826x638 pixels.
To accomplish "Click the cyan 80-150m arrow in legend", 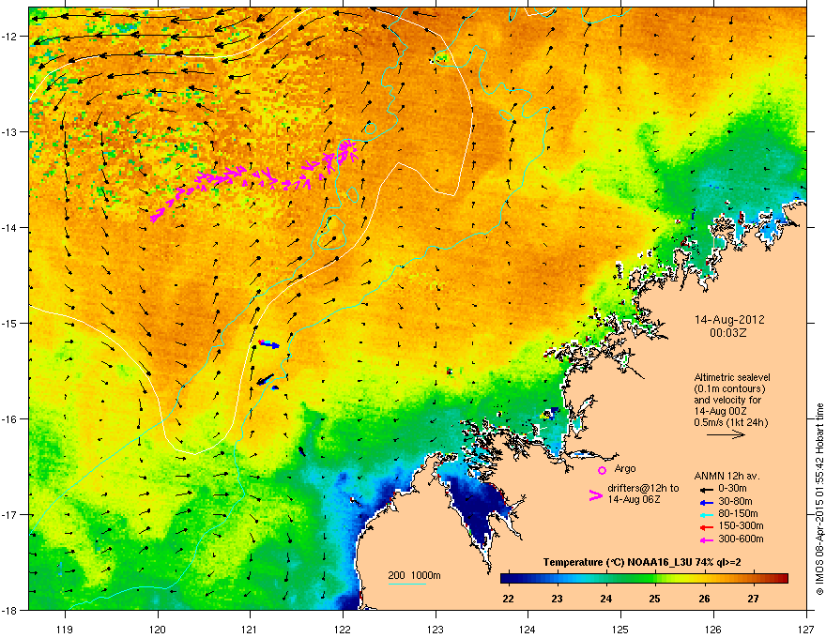I will [x=706, y=514].
